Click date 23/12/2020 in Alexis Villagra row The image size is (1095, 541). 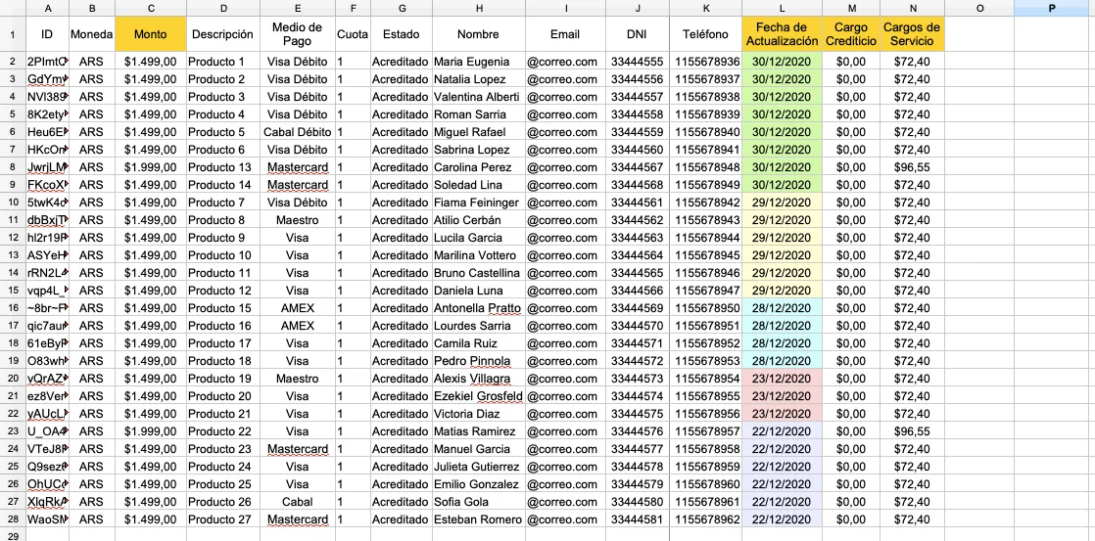pyautogui.click(x=782, y=379)
